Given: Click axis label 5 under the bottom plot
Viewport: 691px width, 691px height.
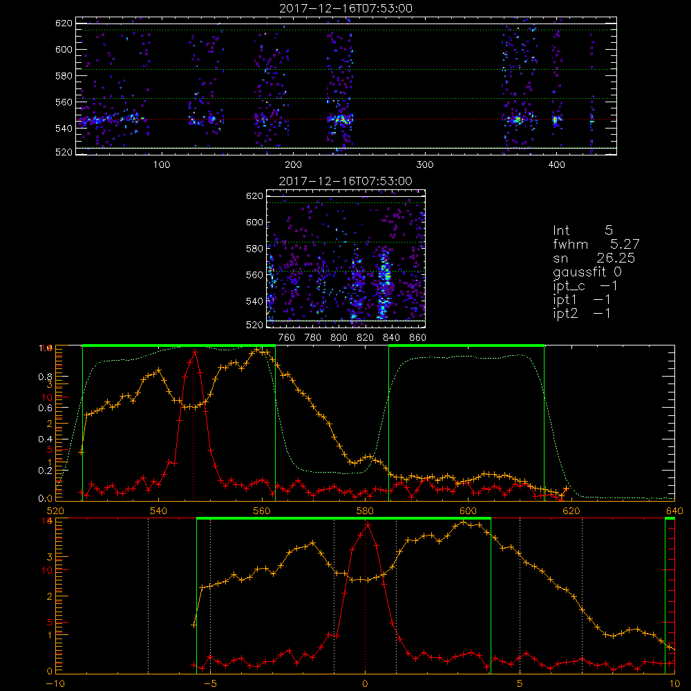Looking at the screenshot, I should coord(520,684).
